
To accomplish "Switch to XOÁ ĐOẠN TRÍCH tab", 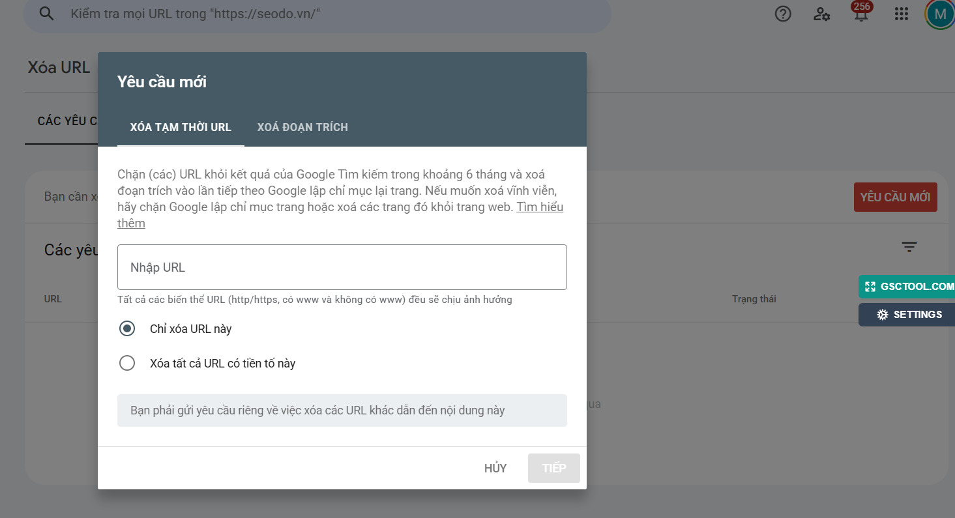I will tap(302, 127).
